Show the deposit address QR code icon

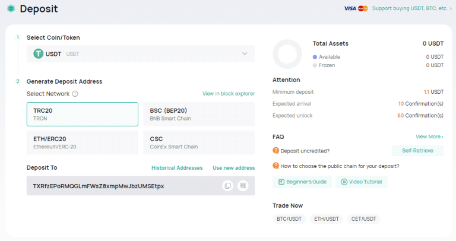pos(243,185)
